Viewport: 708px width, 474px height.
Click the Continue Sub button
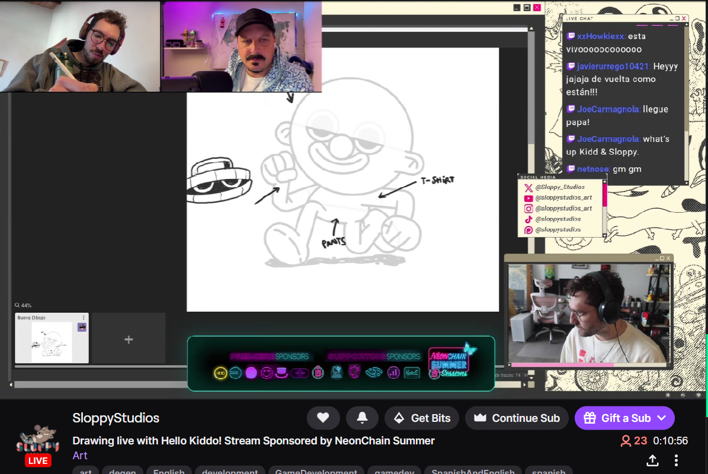point(517,418)
